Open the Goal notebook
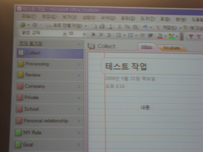Screen dimensions: 203x152 click(x=48, y=145)
